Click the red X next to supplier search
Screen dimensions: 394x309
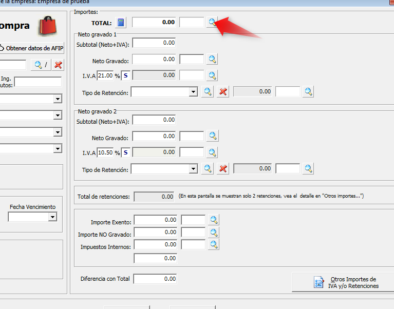coord(59,65)
